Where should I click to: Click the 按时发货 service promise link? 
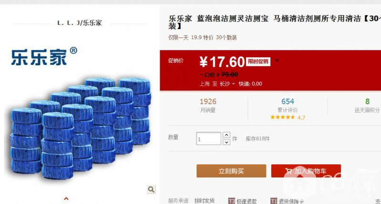coord(205,201)
